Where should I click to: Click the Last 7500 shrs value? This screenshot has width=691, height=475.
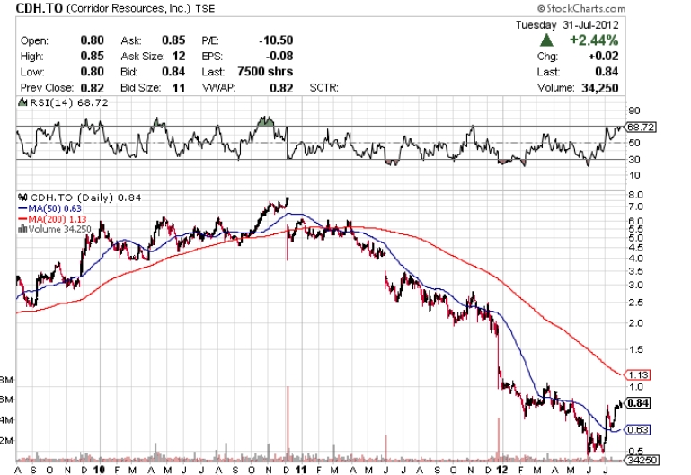pos(265,72)
